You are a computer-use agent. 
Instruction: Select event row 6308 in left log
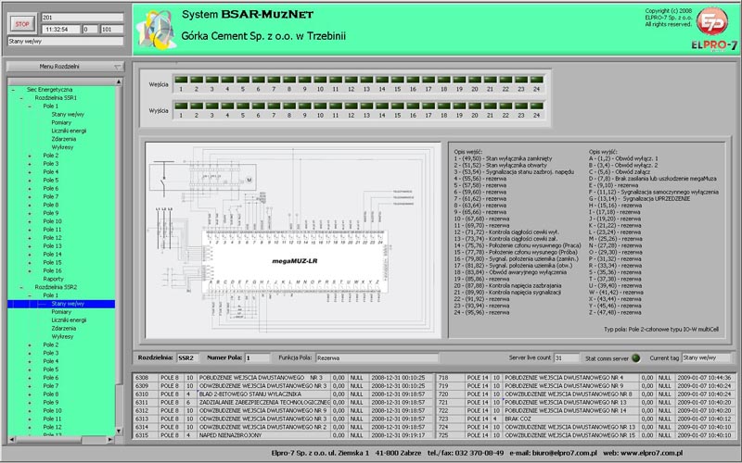click(284, 378)
